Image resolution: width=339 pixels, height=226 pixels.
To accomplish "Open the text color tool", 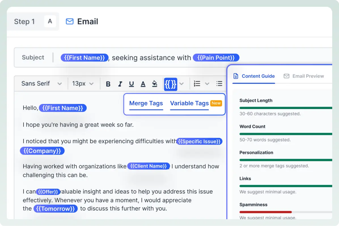I will tap(143, 84).
